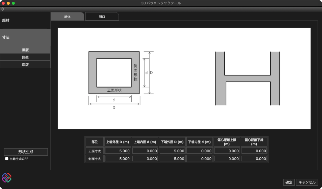
Task: Click 側面寸法 上端内径 d field
Action: coord(145,159)
